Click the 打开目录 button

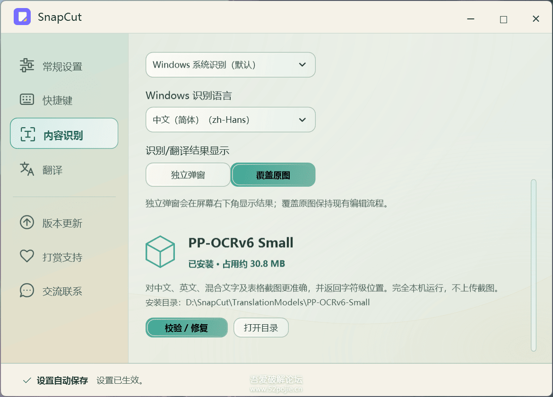click(x=261, y=328)
